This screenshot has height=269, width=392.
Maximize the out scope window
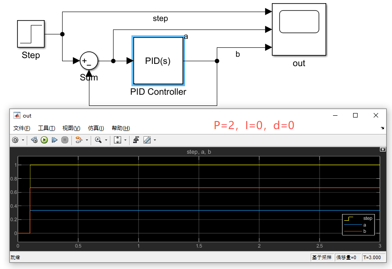pos(355,115)
